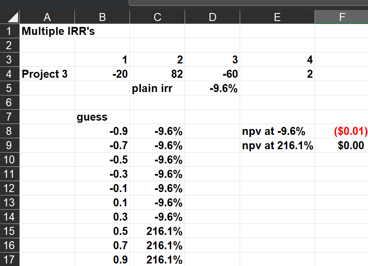Select column A header

click(x=47, y=17)
